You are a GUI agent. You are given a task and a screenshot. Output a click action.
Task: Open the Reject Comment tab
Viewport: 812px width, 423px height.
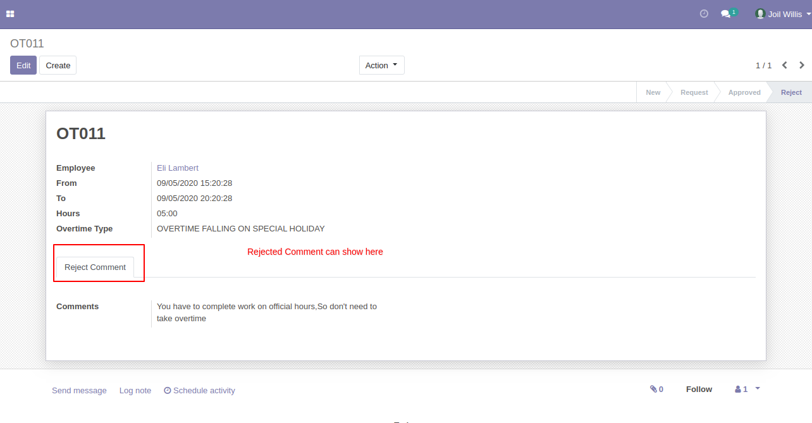click(95, 267)
